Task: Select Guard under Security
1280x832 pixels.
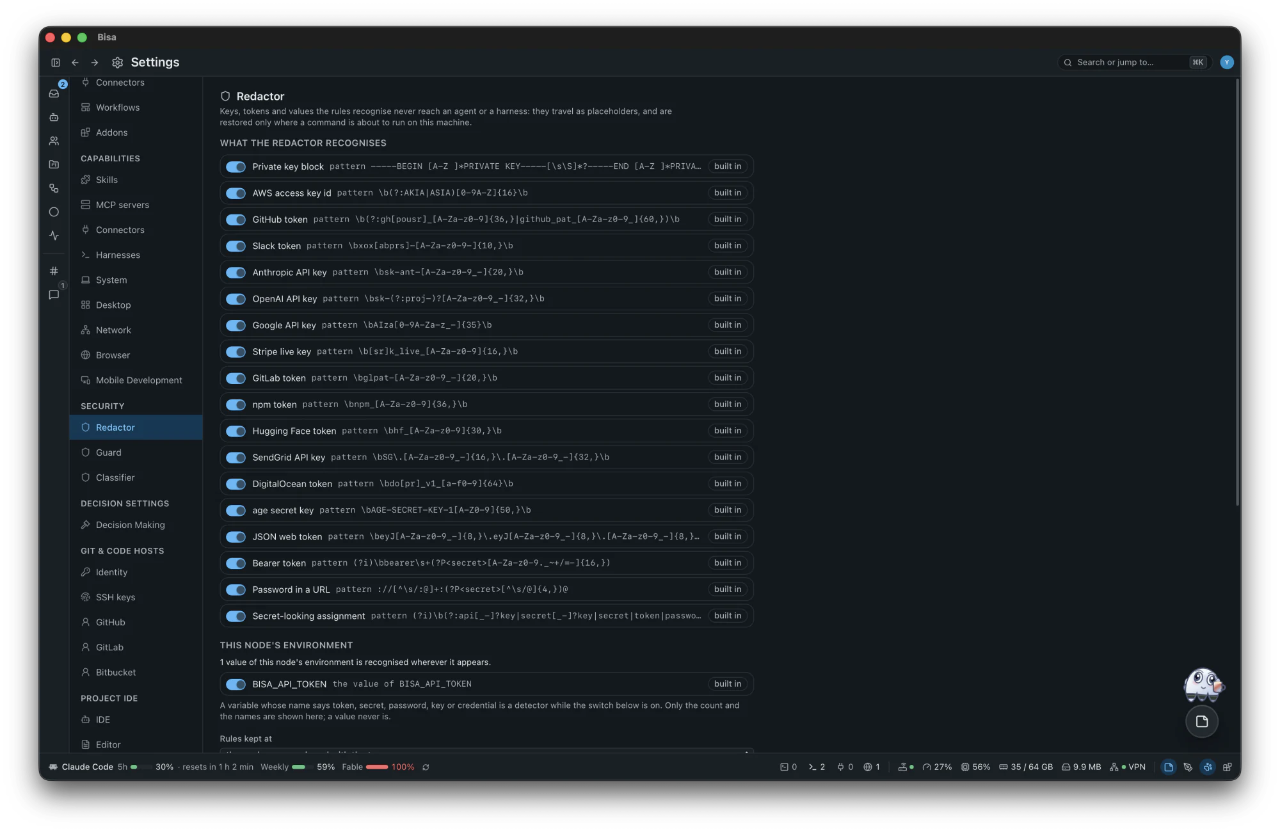Action: click(136, 452)
